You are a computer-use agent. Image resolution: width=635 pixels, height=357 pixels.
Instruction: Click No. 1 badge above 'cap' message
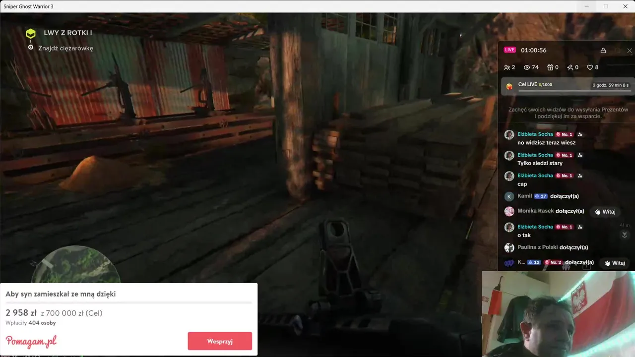coord(564,176)
